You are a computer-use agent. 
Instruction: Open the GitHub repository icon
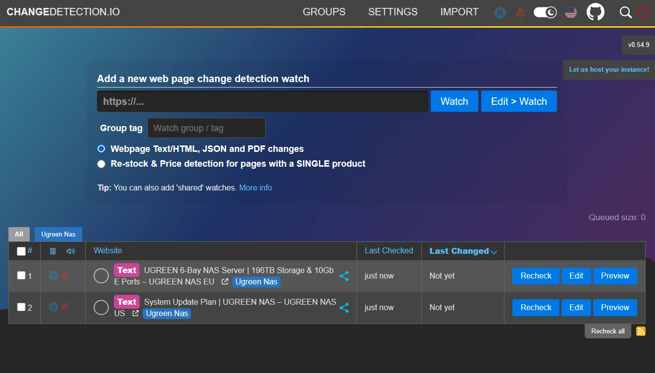pyautogui.click(x=596, y=12)
